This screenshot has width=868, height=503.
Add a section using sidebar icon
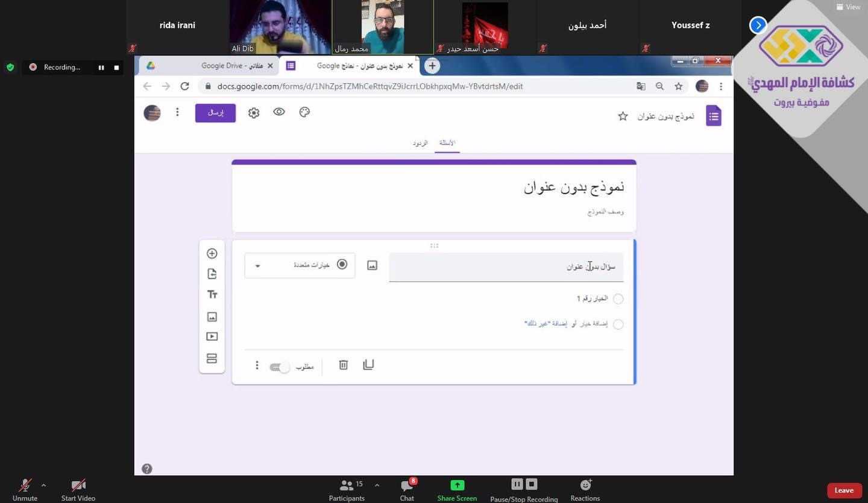coord(212,358)
